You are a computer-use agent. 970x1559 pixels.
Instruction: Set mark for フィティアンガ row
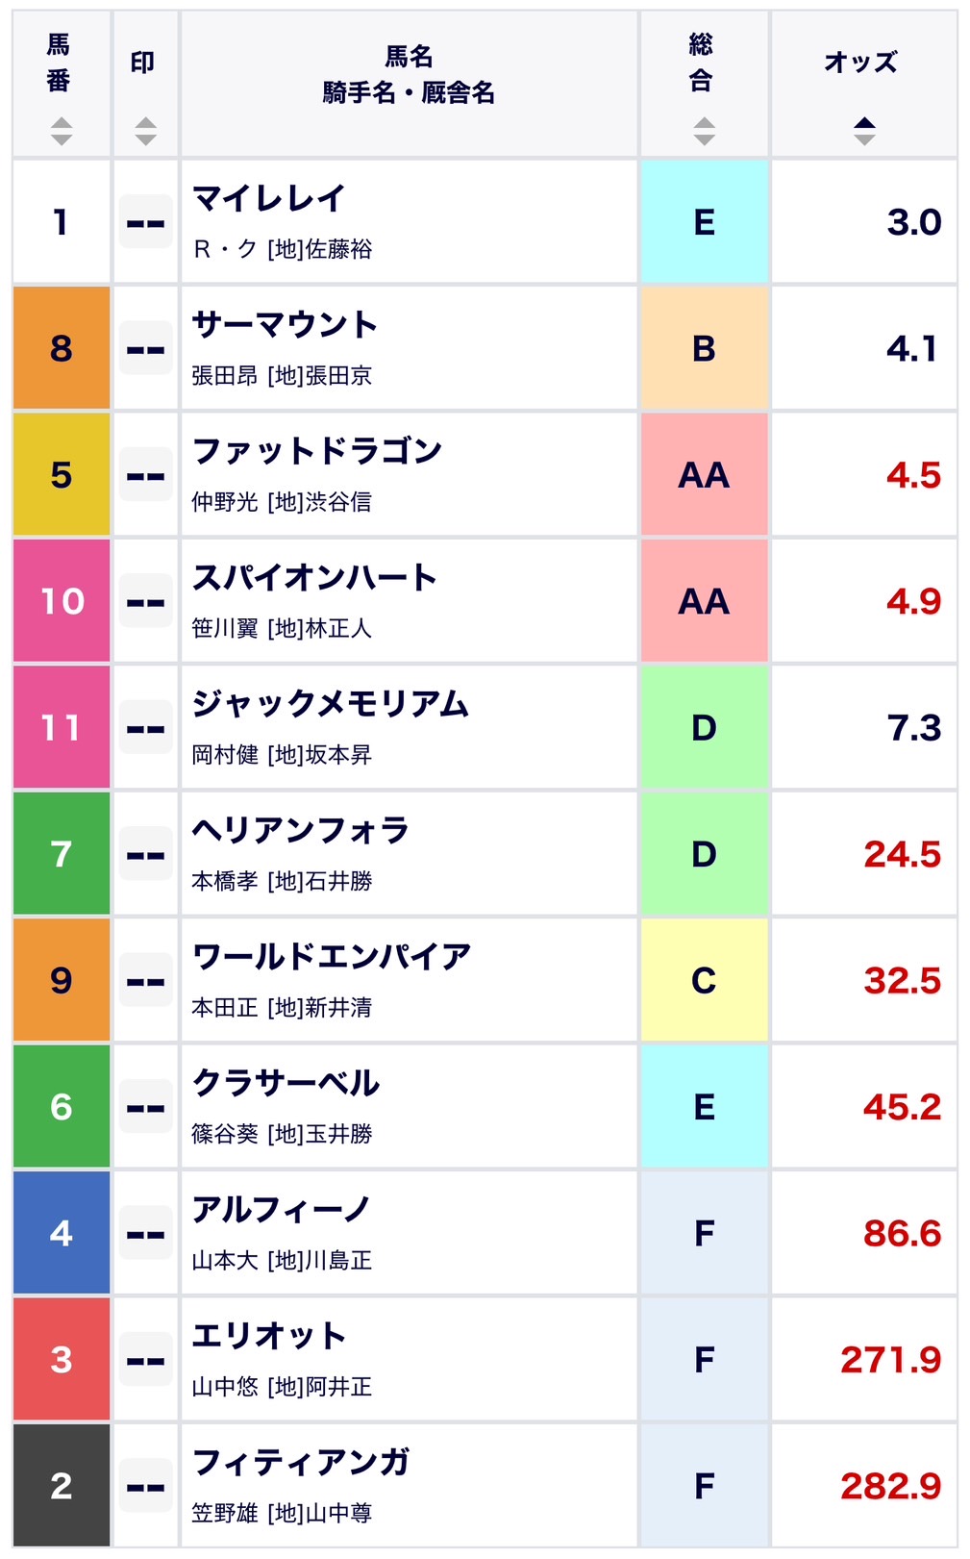coord(145,1486)
